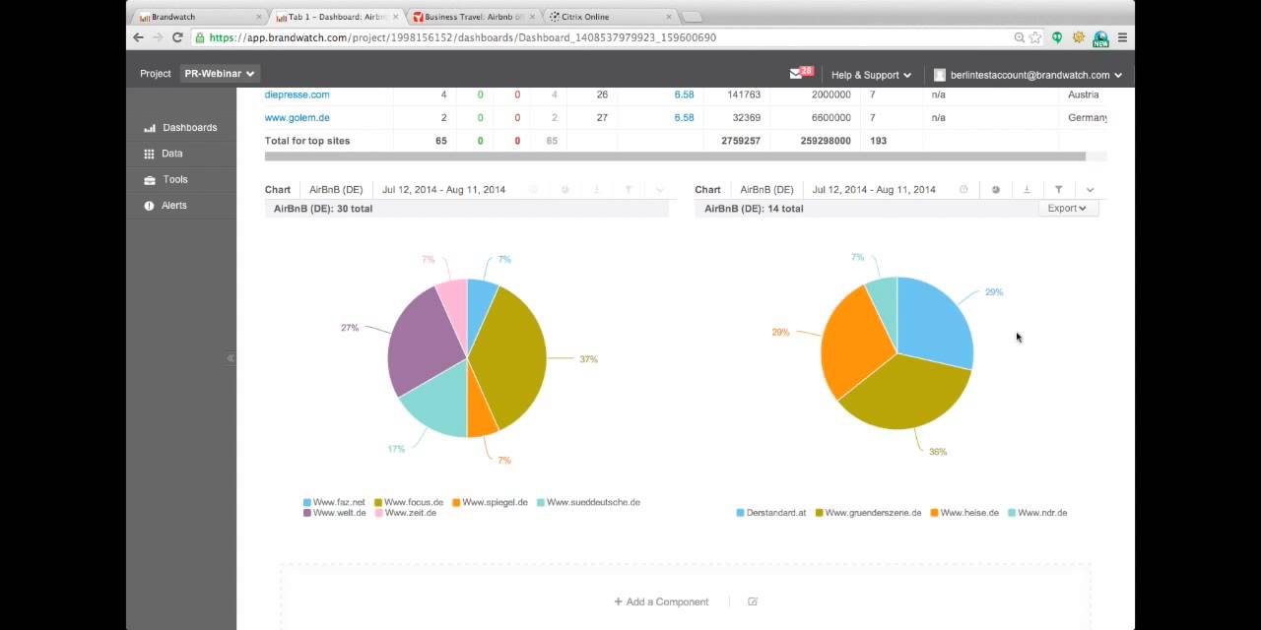Click the Chart label of the 14 total chart
The height and width of the screenshot is (630, 1261).
tap(707, 190)
